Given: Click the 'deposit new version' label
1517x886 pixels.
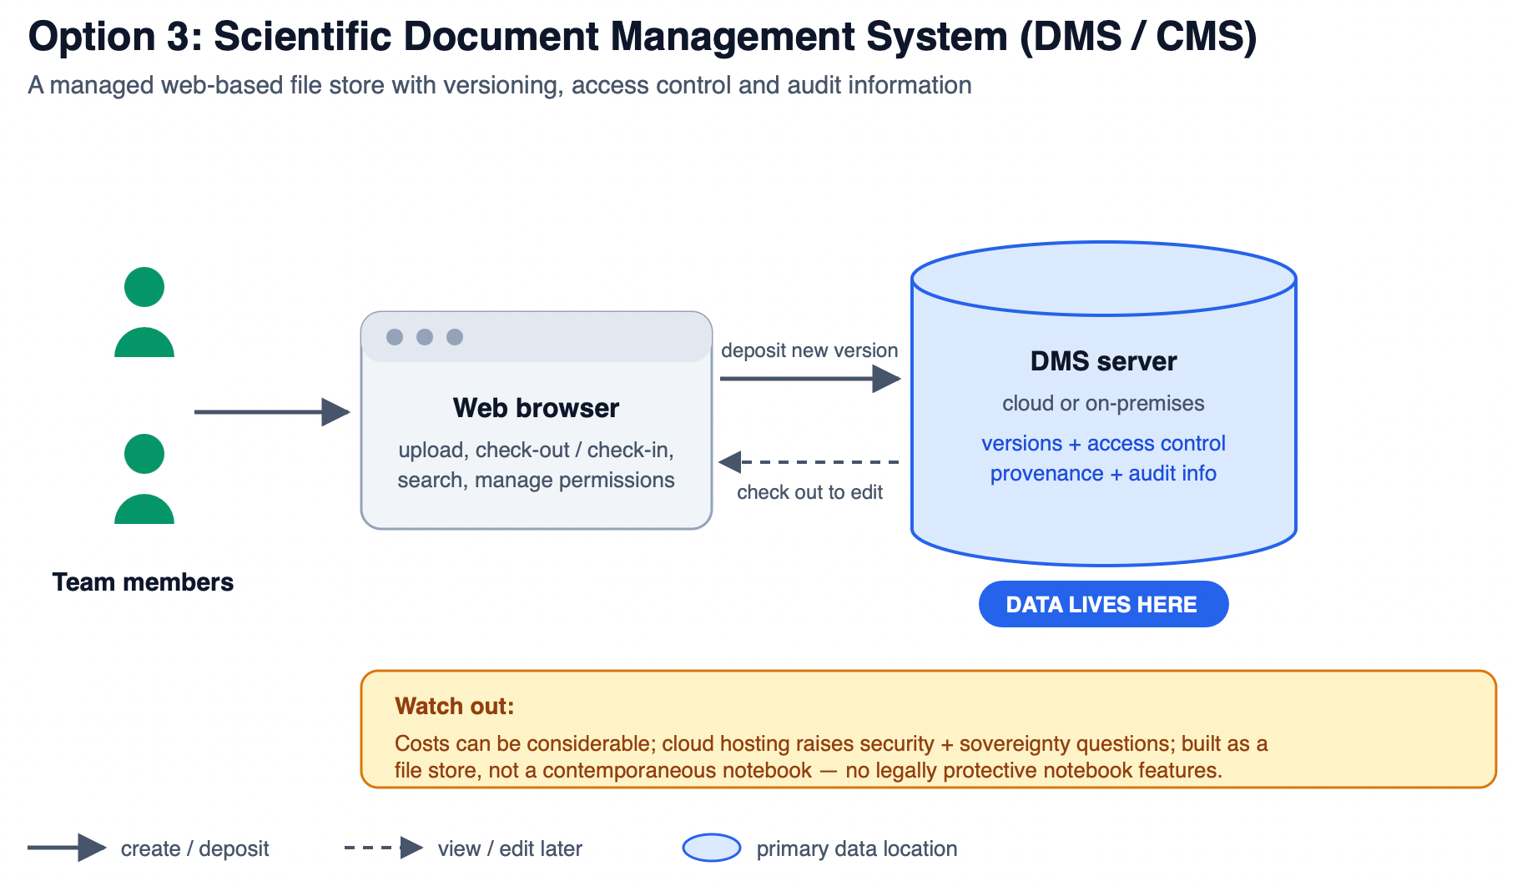Looking at the screenshot, I should click(x=809, y=350).
